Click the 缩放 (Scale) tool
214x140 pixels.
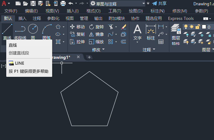pyautogui.click(x=96, y=42)
